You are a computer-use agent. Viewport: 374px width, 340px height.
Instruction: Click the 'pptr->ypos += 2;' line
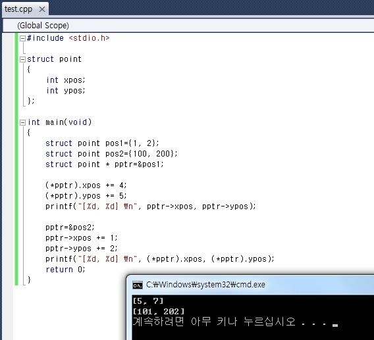click(82, 249)
